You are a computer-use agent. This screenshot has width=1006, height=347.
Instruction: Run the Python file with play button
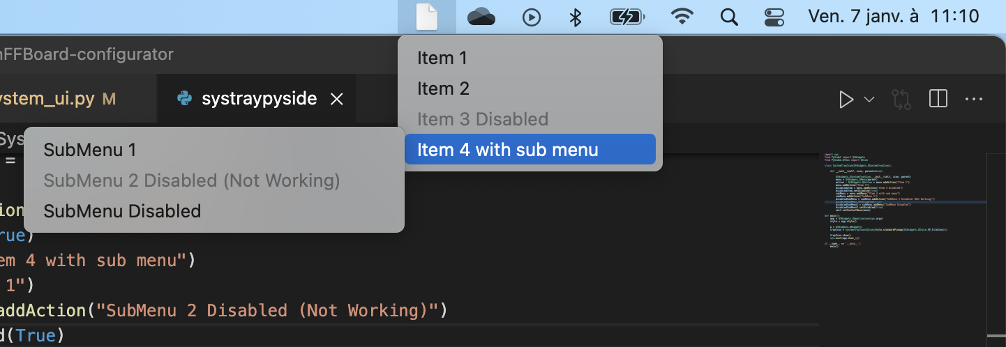[846, 100]
